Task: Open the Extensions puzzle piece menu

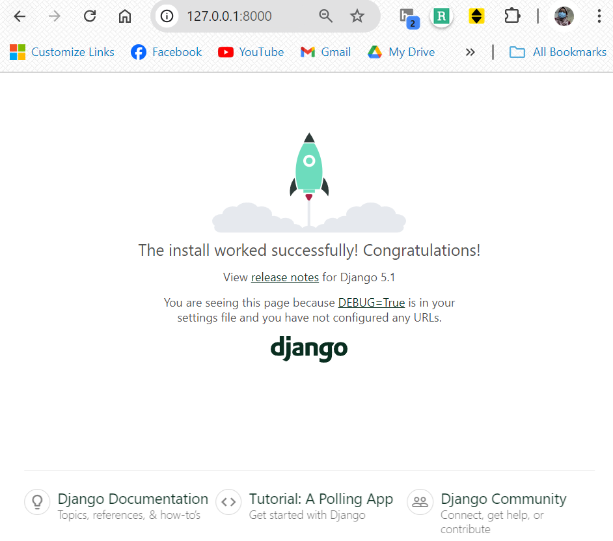Action: [x=513, y=16]
